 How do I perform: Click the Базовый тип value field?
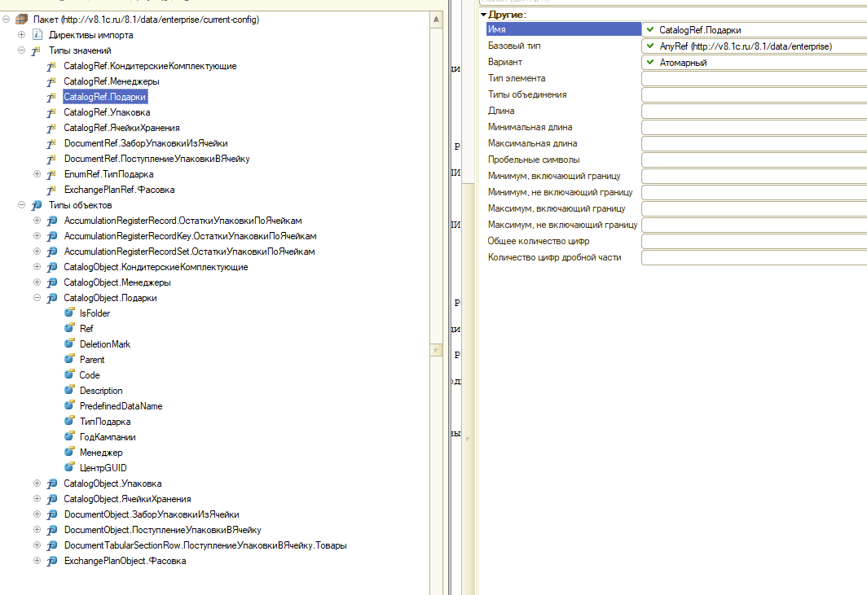[755, 46]
